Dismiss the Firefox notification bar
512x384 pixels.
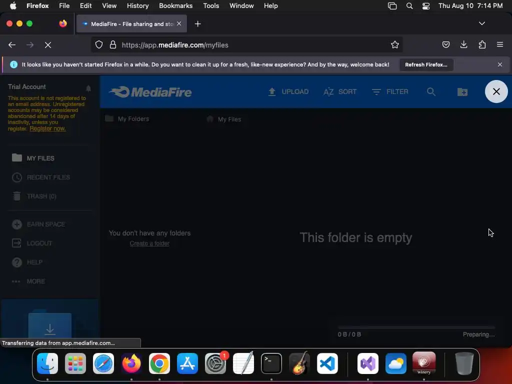[x=500, y=64]
